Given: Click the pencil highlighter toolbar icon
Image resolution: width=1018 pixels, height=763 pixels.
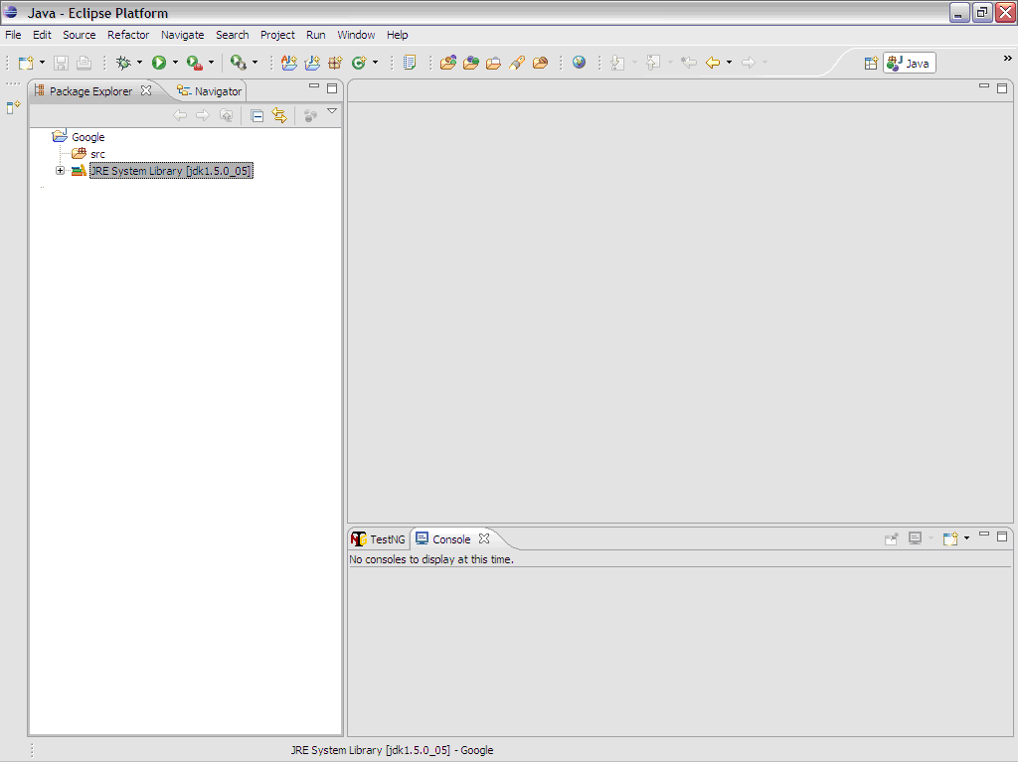Looking at the screenshot, I should (517, 63).
